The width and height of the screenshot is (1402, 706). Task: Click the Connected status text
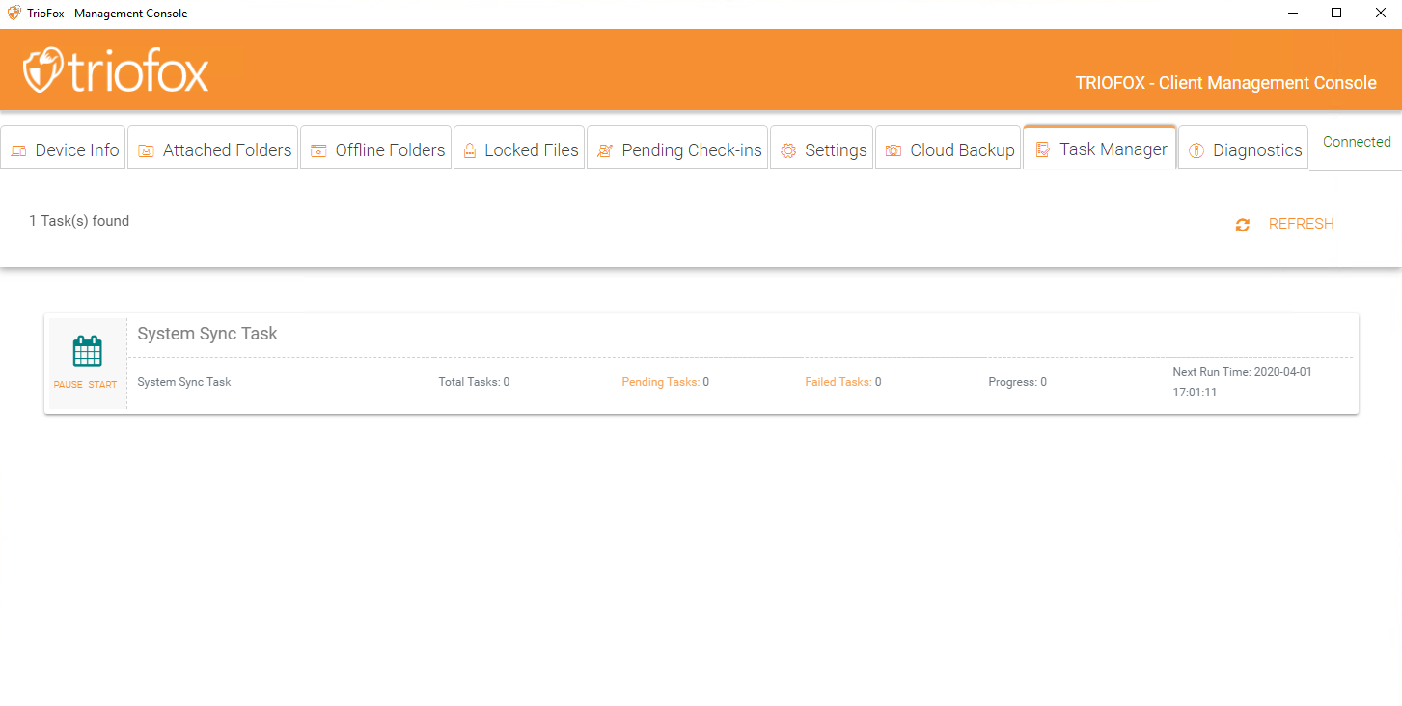click(x=1357, y=142)
